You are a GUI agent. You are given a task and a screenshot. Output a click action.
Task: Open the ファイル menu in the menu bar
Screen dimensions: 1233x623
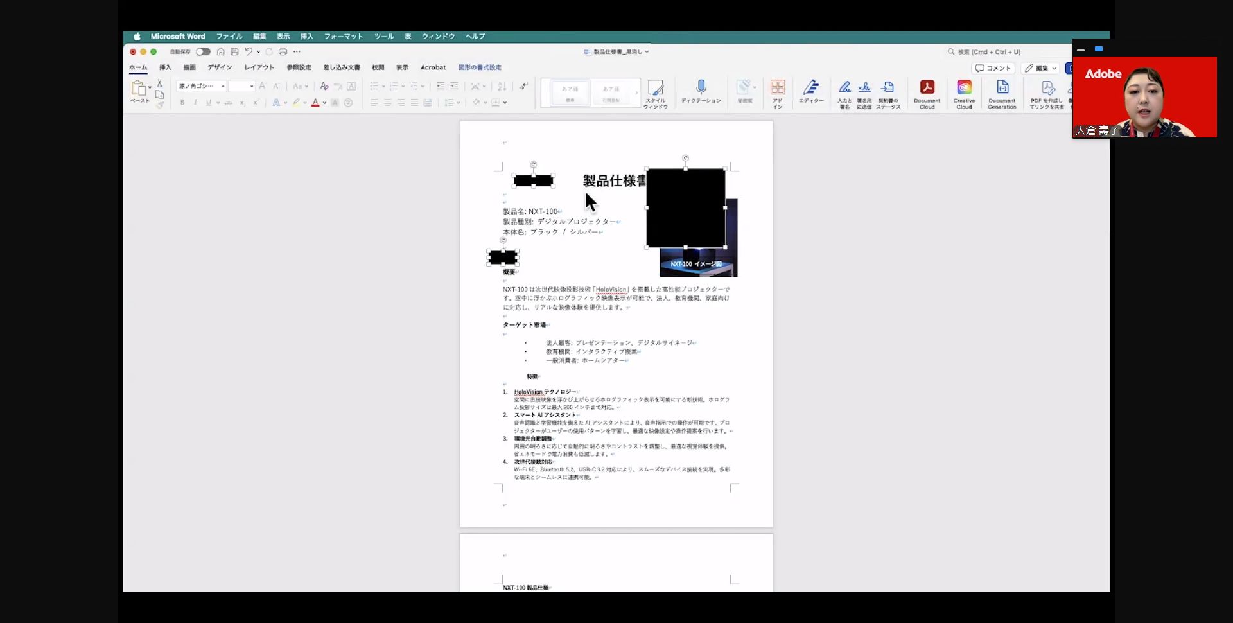click(x=229, y=37)
